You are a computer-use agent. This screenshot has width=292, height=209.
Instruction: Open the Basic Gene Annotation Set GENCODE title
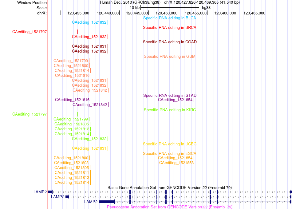(169, 188)
